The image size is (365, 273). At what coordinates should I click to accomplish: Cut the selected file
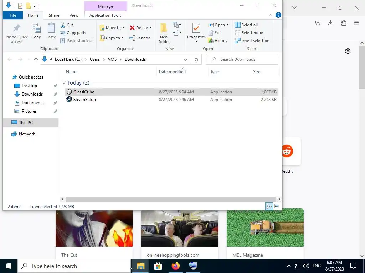tap(67, 25)
